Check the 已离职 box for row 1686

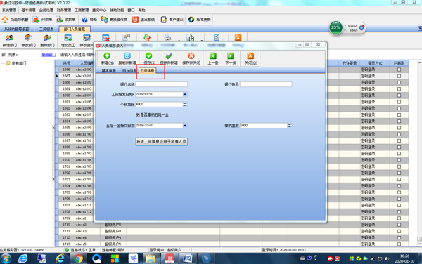(399, 70)
